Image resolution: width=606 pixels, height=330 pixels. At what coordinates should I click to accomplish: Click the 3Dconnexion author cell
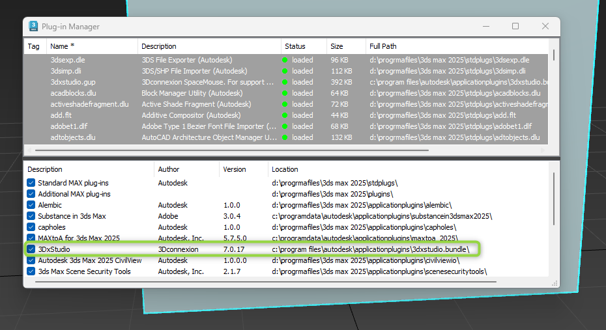point(178,249)
